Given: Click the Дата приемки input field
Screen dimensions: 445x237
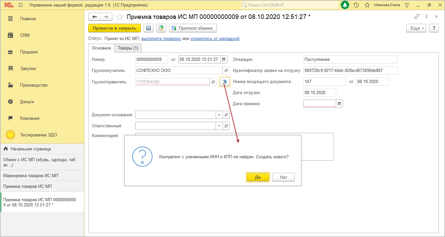Looking at the screenshot, I should [x=320, y=104].
